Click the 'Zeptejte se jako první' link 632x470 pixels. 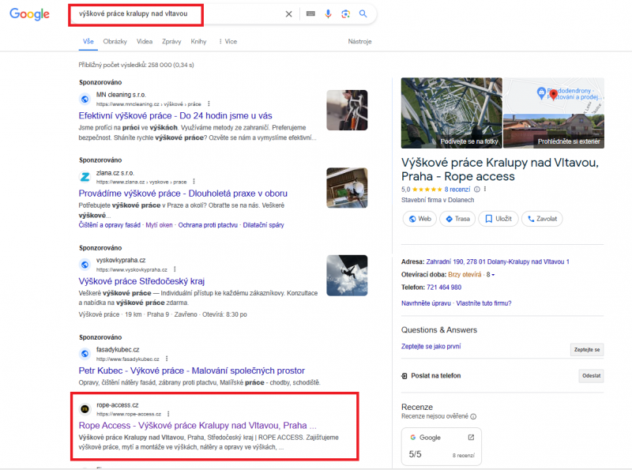(431, 347)
